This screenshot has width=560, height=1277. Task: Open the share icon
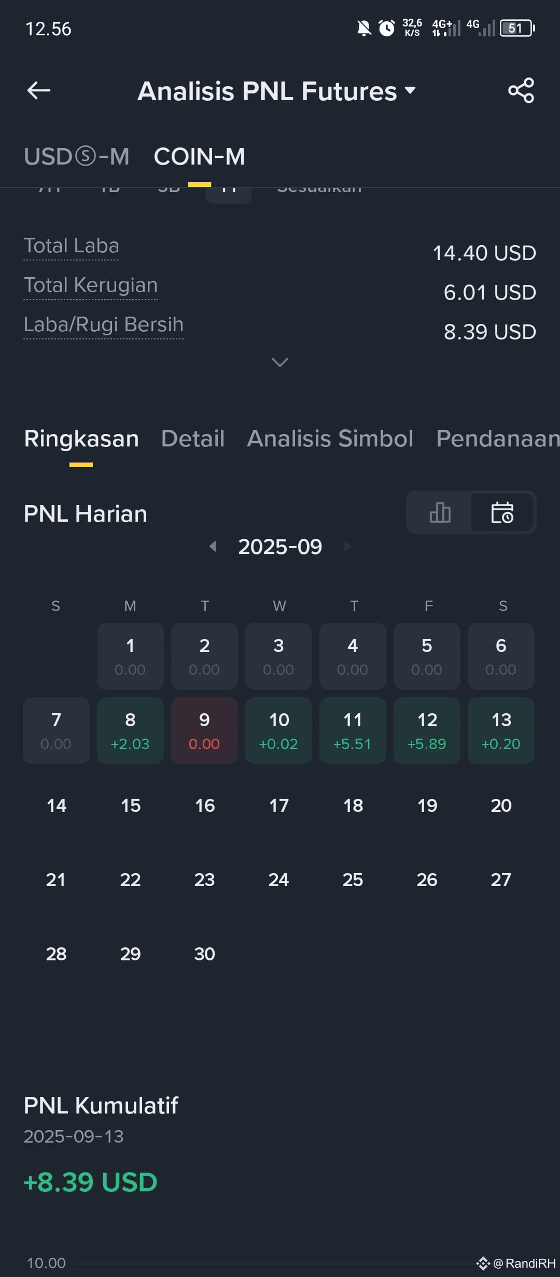pos(521,90)
